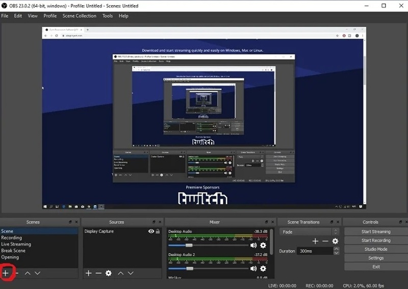The height and width of the screenshot is (289, 408).
Task: Undock the Sources panel
Action: click(x=154, y=222)
